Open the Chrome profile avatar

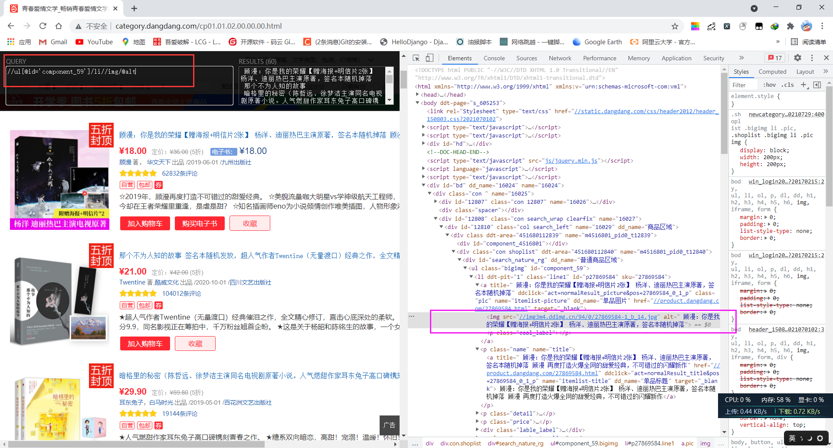click(807, 26)
